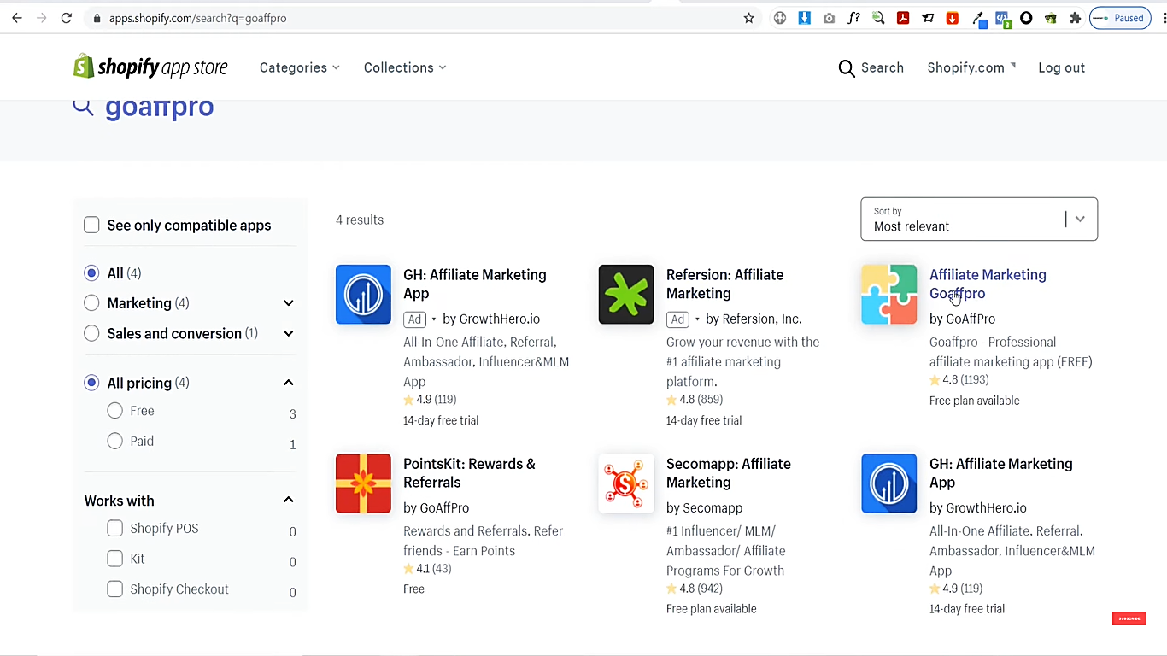This screenshot has height=656, width=1167.
Task: Select the 'All pricing' radio button
Action: pos(91,383)
